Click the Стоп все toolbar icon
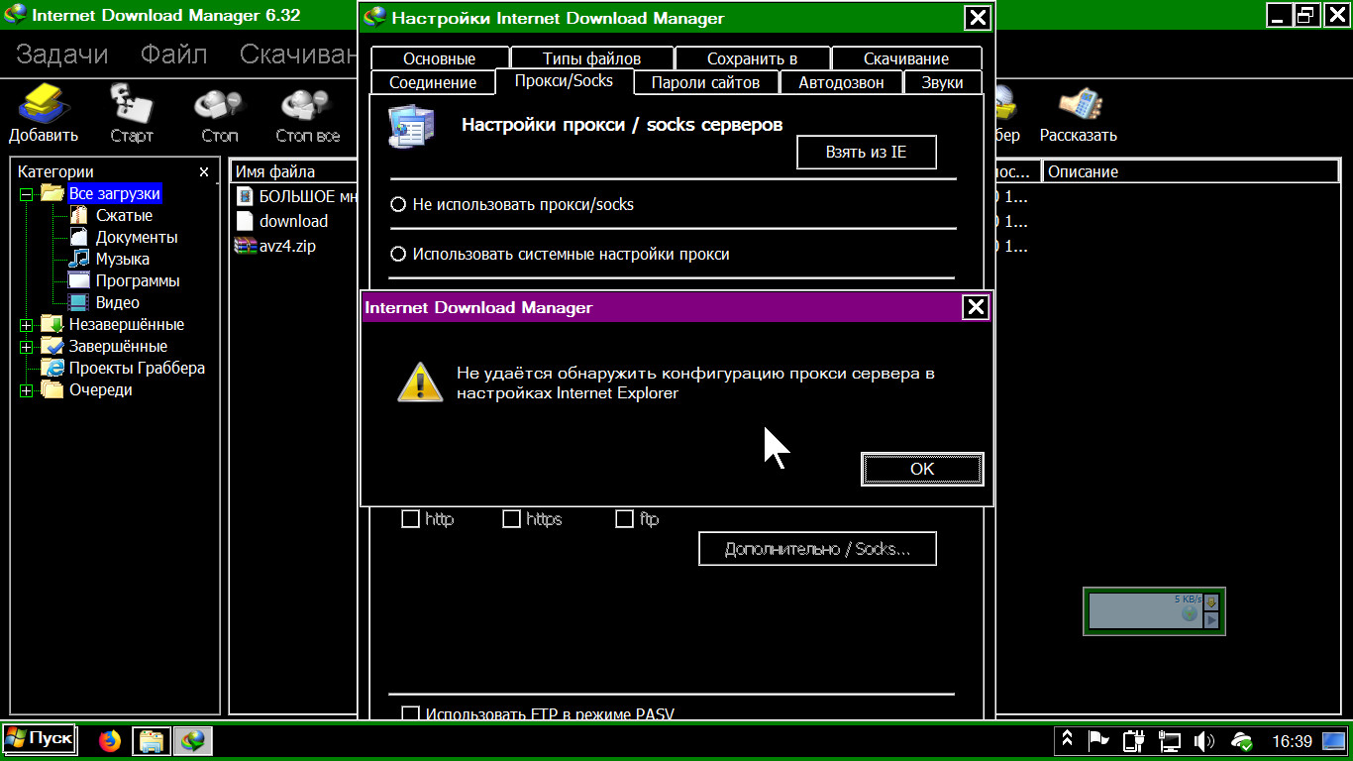 307,103
